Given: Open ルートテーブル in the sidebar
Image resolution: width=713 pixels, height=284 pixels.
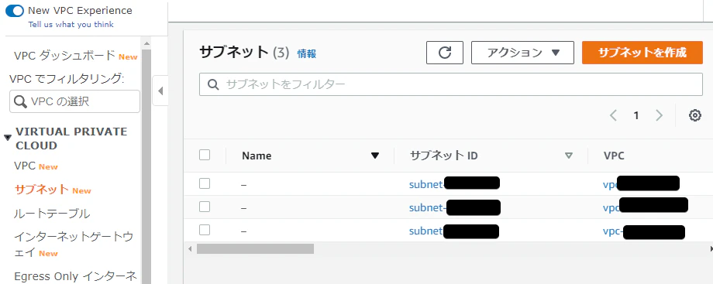Looking at the screenshot, I should tap(52, 213).
